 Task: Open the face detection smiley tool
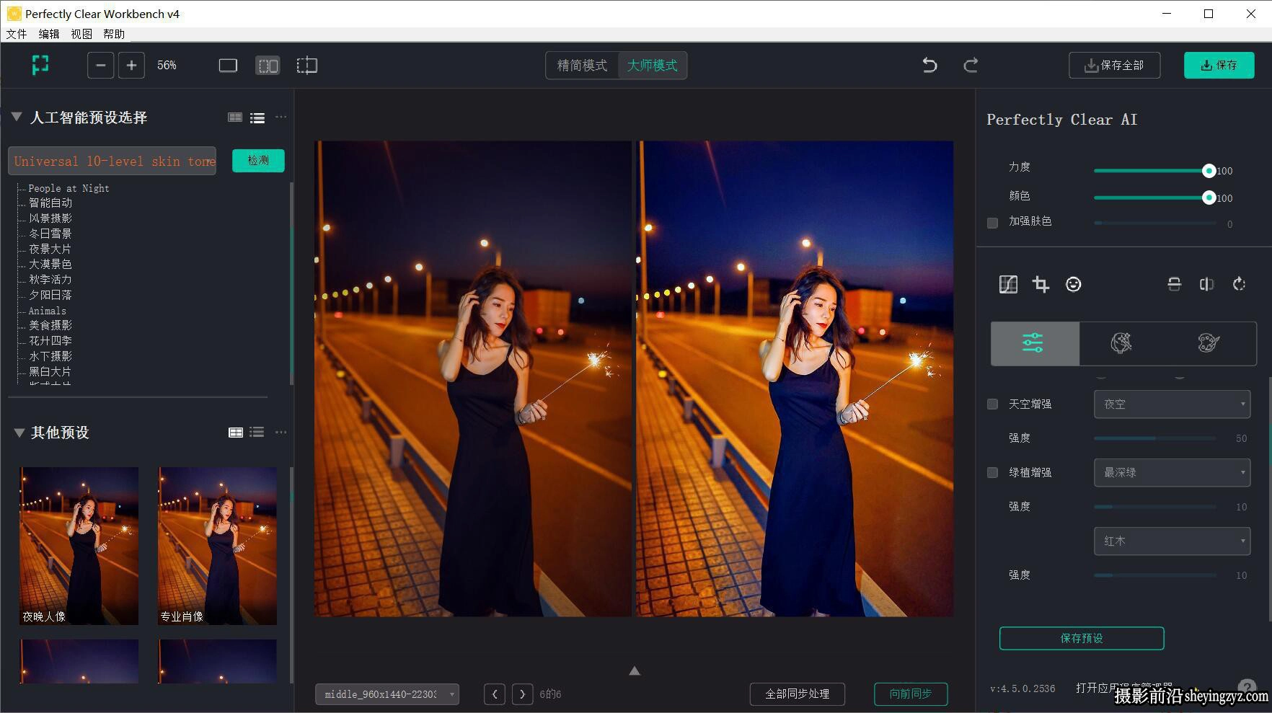pos(1074,284)
